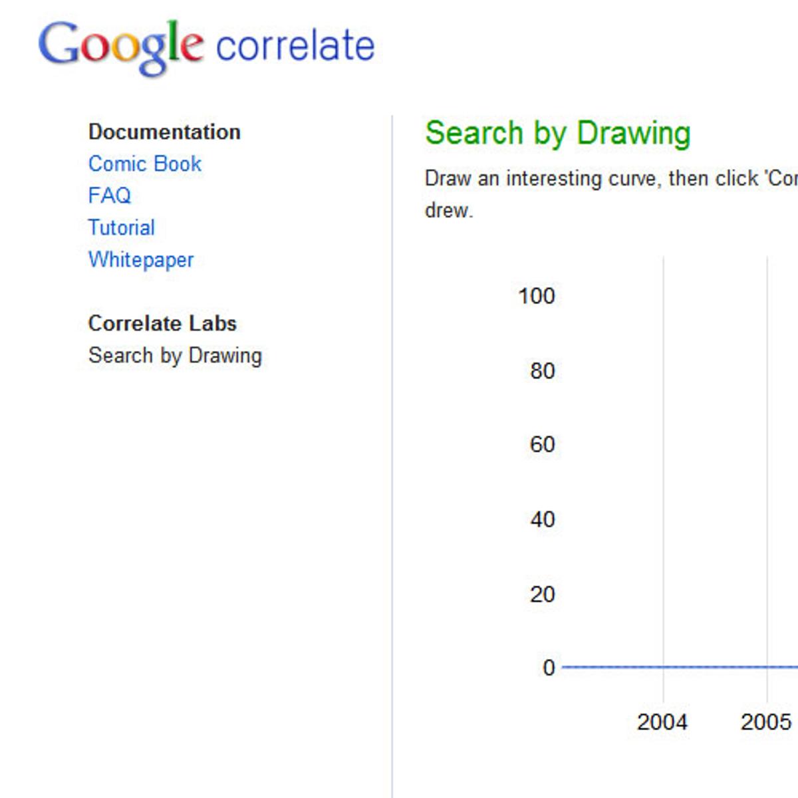This screenshot has height=798, width=798.
Task: Select Search by Drawing in the sidebar
Action: click(x=175, y=355)
